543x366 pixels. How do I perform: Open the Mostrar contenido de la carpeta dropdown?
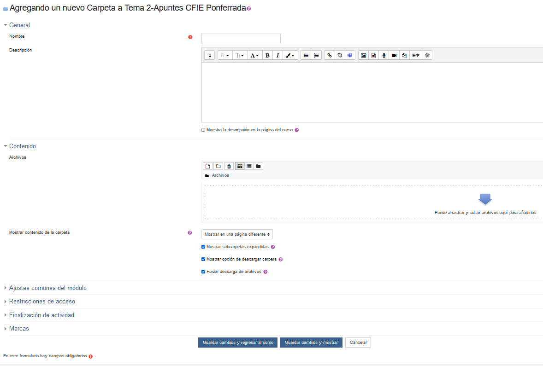[x=237, y=234]
